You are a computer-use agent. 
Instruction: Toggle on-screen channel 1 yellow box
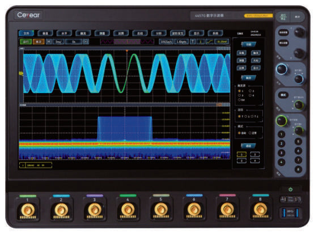coord(241,154)
